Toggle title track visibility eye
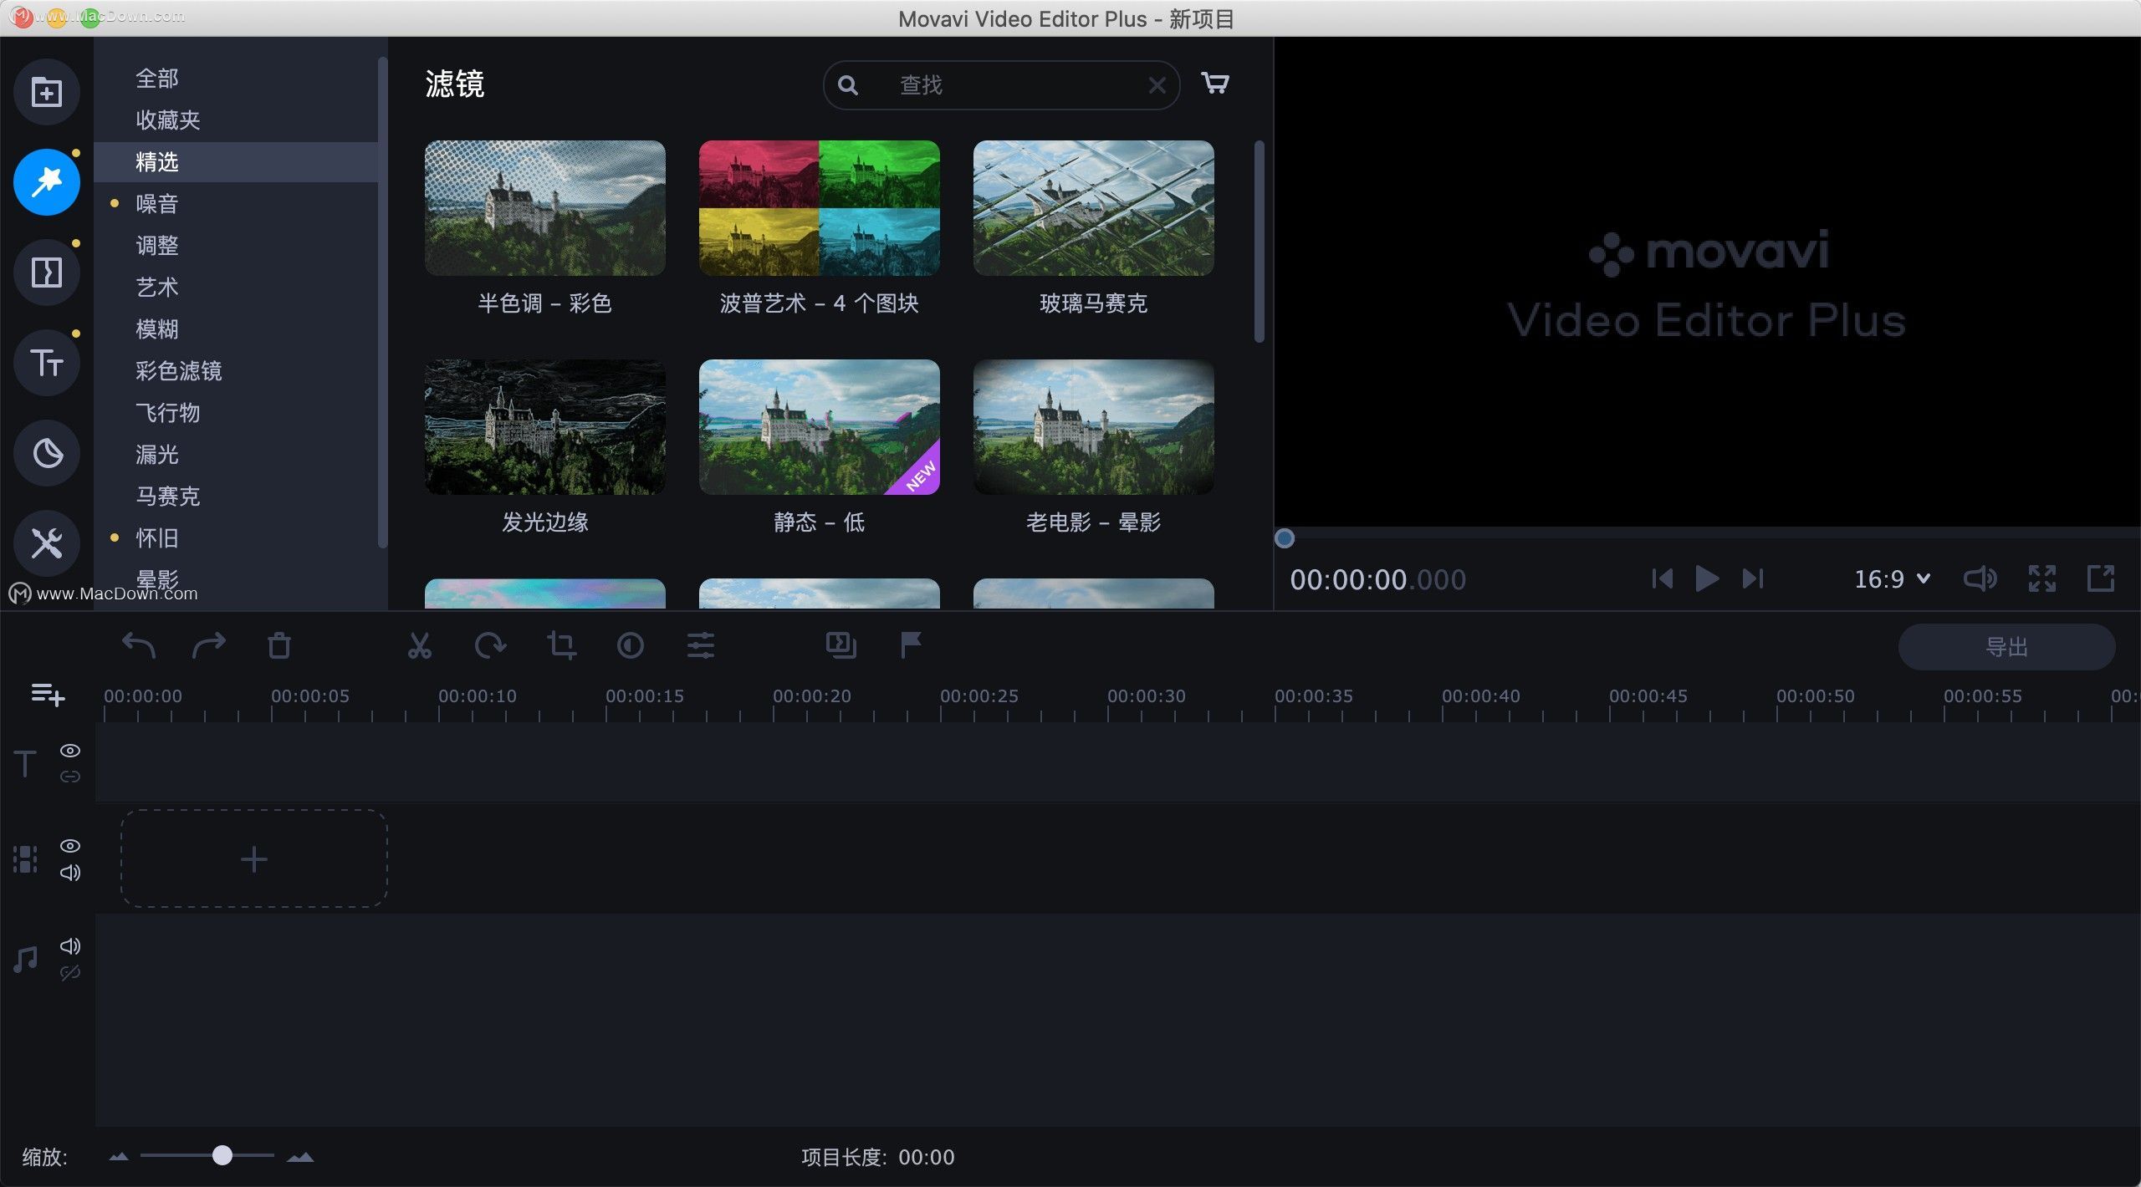Viewport: 2141px width, 1187px height. tap(70, 751)
